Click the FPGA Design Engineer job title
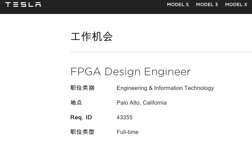 coord(130,72)
